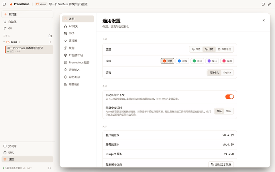Screen dimensions: 275x172
Task: Select the 森林 green skin swatch
Action: pyautogui.click(x=197, y=61)
